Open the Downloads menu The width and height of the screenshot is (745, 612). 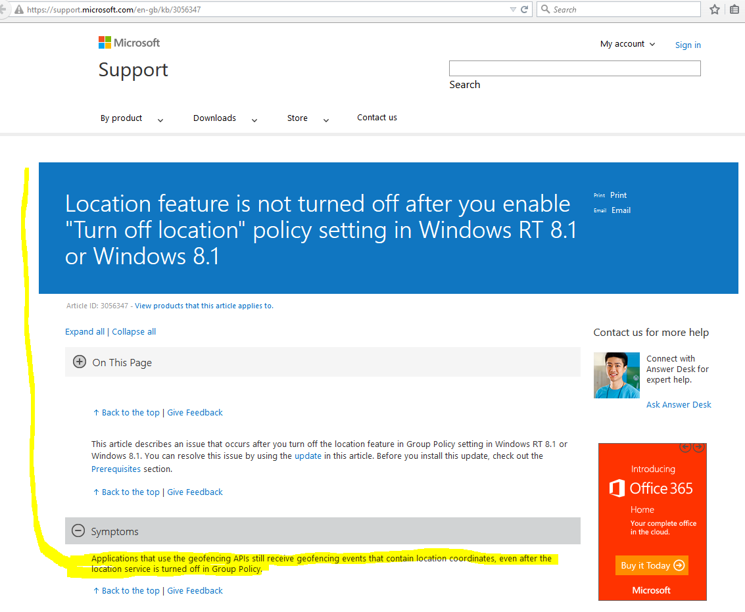(x=214, y=118)
